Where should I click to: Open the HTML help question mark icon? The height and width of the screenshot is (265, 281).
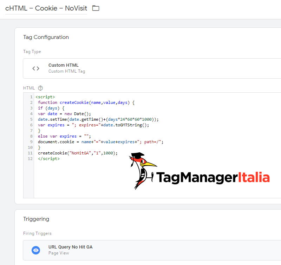pyautogui.click(x=40, y=88)
